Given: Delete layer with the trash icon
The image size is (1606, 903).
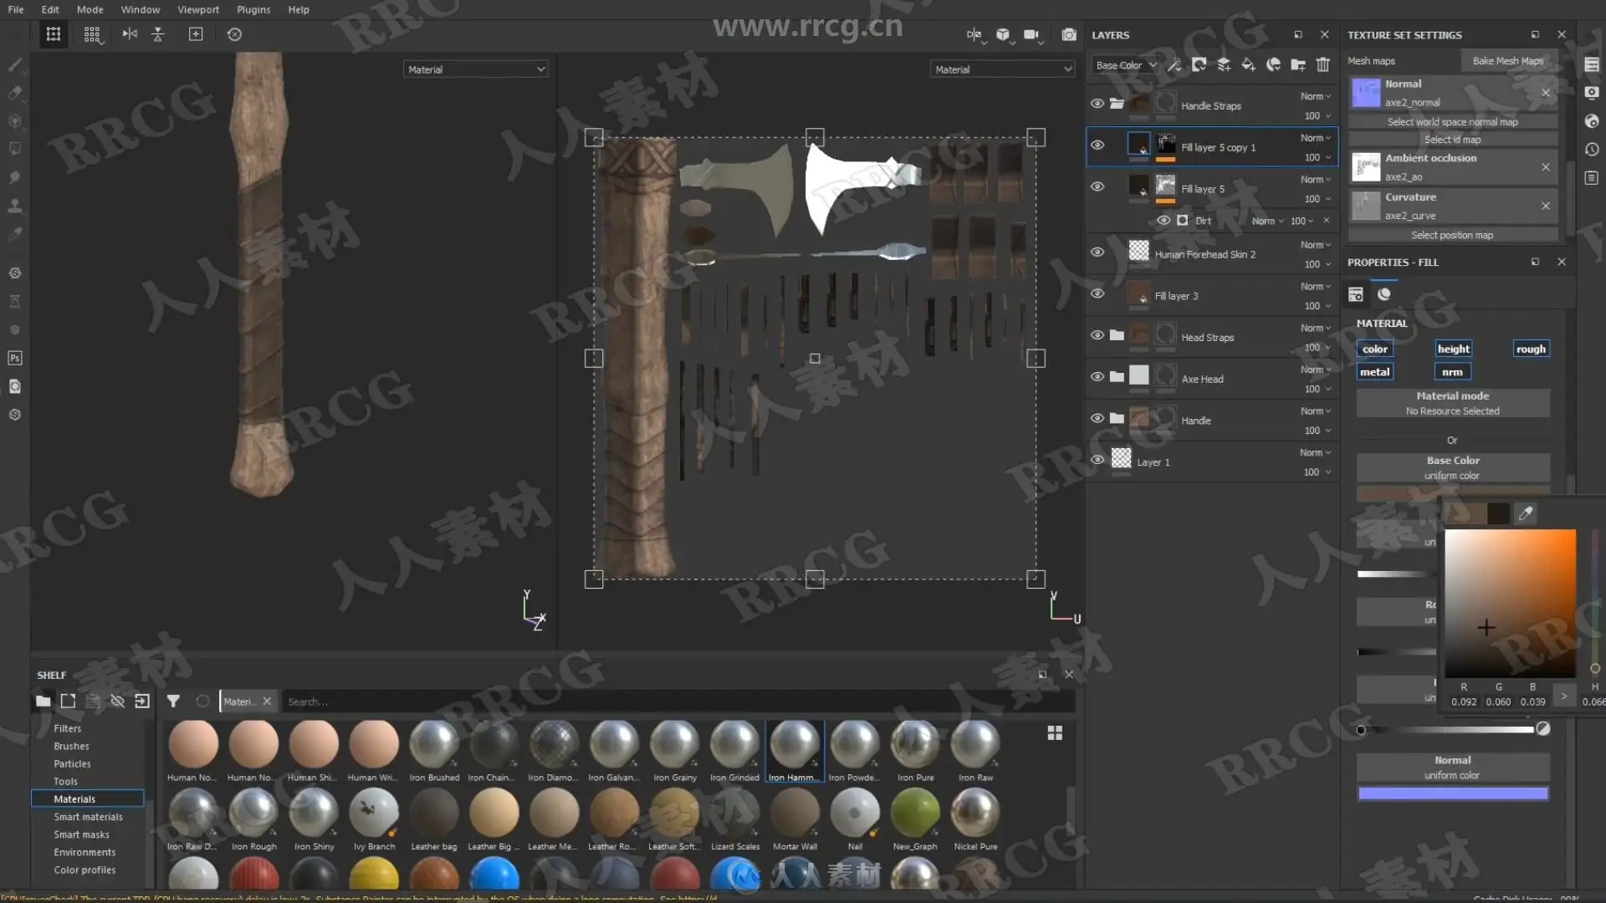Looking at the screenshot, I should 1322,64.
